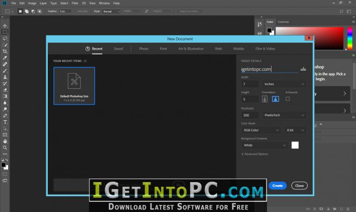Select the Lasso tool

(x=5, y=39)
